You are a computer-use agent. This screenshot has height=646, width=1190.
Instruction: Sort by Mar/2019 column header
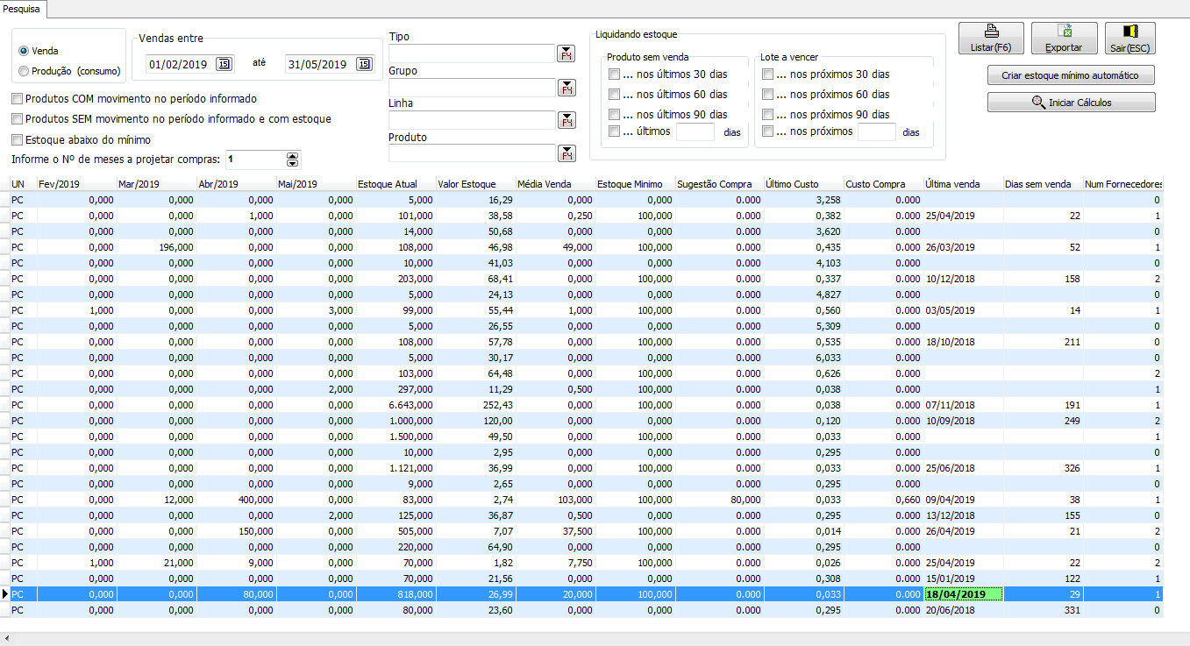click(156, 184)
